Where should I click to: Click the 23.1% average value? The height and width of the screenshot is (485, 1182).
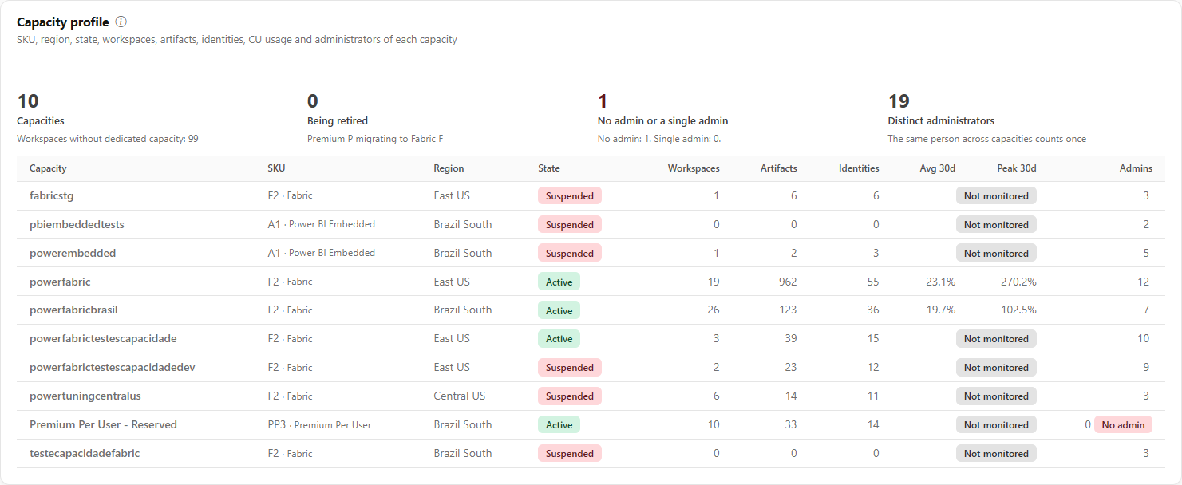(x=940, y=282)
